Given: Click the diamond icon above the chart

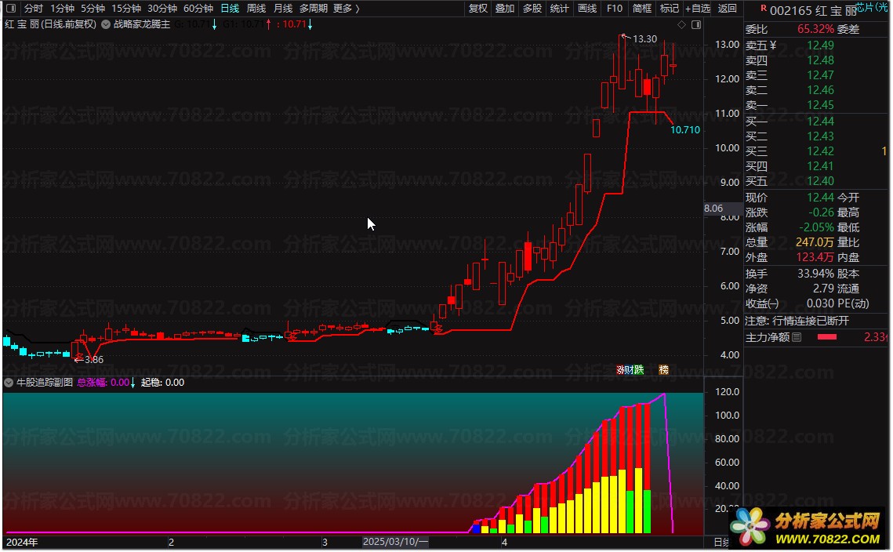Looking at the screenshot, I should click(x=682, y=24).
